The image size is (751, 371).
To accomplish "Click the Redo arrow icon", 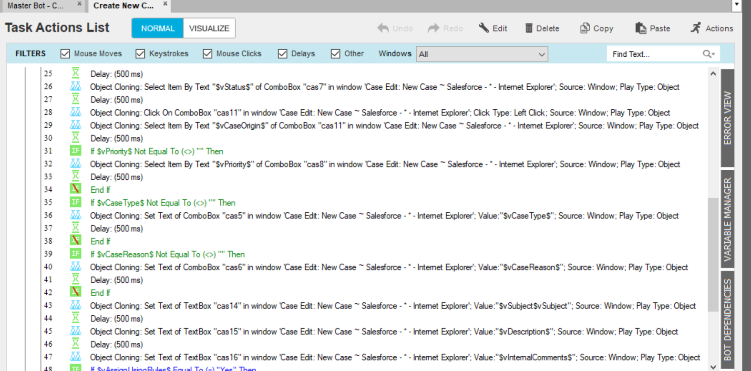I will tap(433, 28).
